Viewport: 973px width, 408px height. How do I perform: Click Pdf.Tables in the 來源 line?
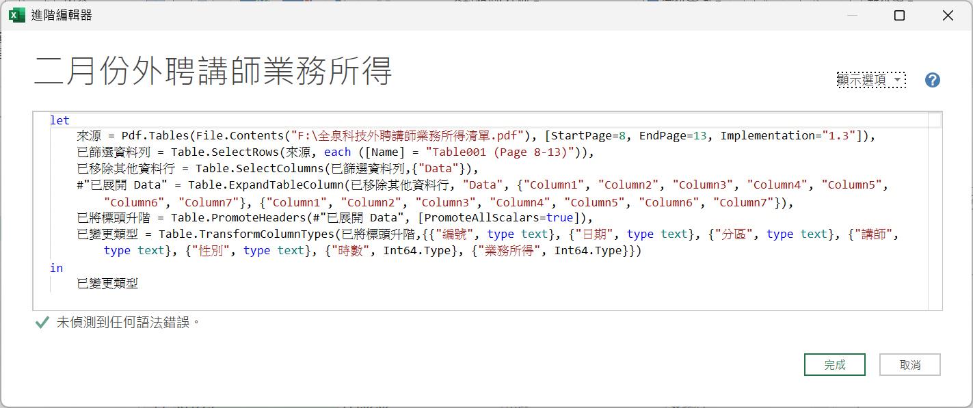[152, 135]
